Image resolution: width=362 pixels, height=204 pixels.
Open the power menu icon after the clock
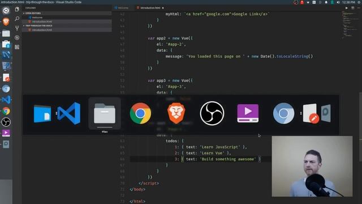360,2
